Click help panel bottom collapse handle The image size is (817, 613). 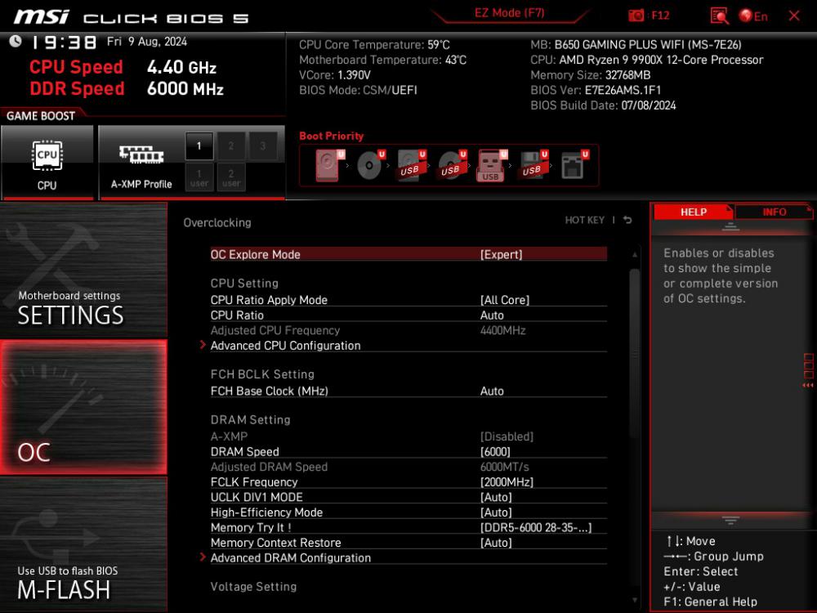[730, 520]
